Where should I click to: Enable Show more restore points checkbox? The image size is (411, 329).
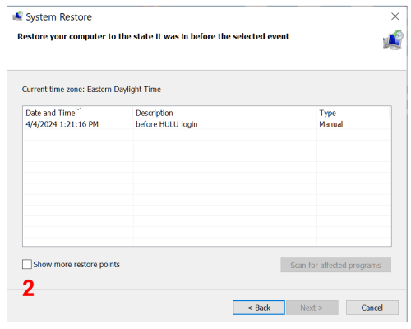27,264
